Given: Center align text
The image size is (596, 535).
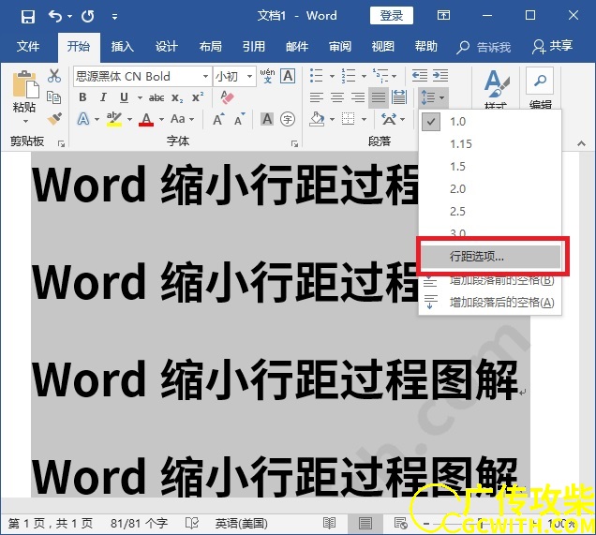Looking at the screenshot, I should pyautogui.click(x=336, y=97).
